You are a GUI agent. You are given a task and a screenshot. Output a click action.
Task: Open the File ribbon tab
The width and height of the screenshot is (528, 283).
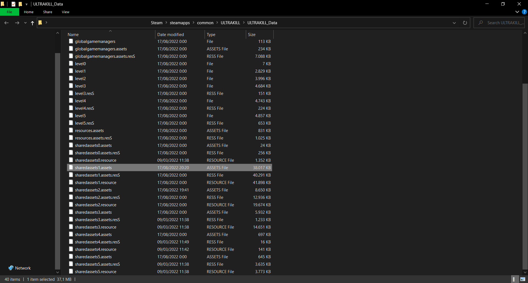coord(10,12)
